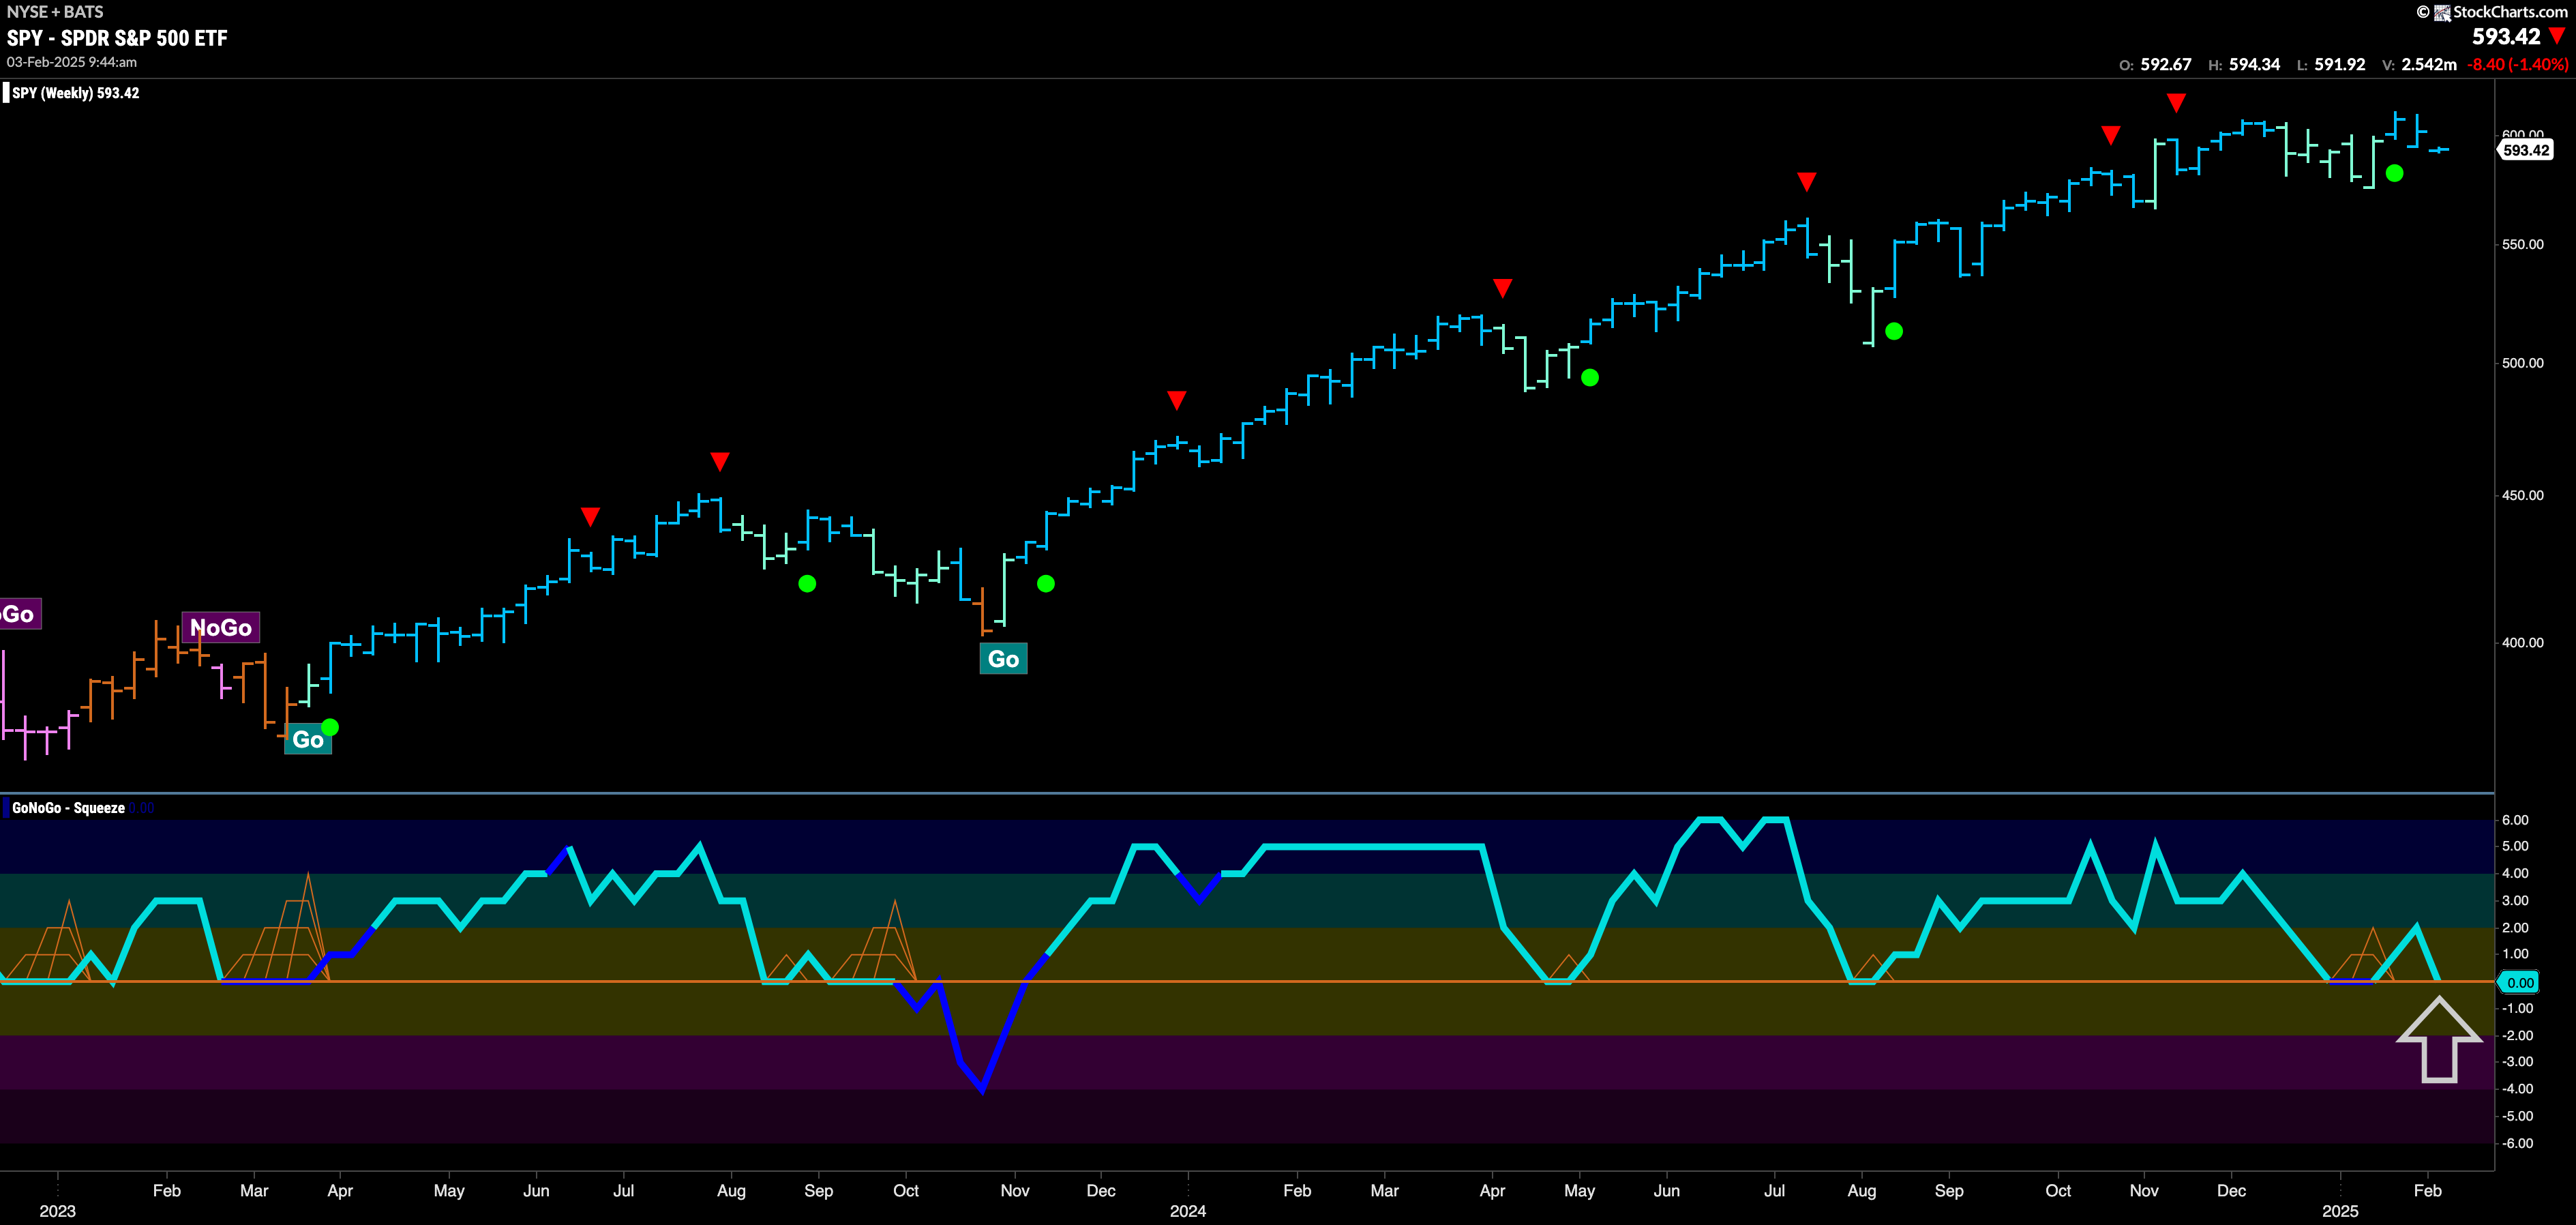Click the latest weekly price bar at 593.42
The image size is (2576, 1225).
2440,150
